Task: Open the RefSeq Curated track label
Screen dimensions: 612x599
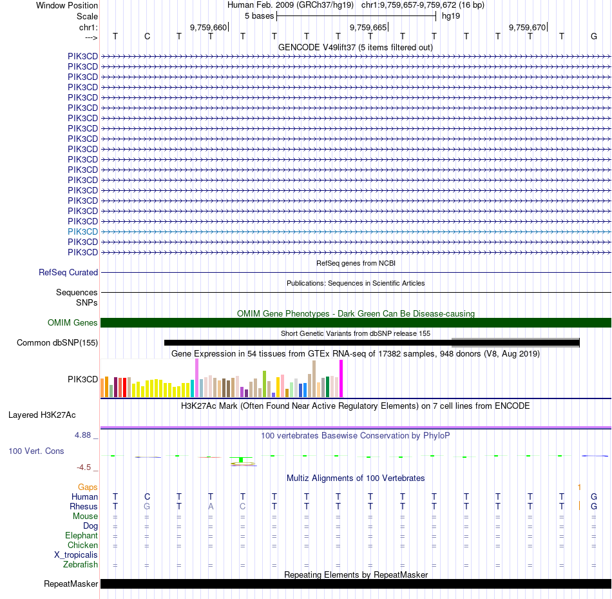Action: tap(68, 272)
